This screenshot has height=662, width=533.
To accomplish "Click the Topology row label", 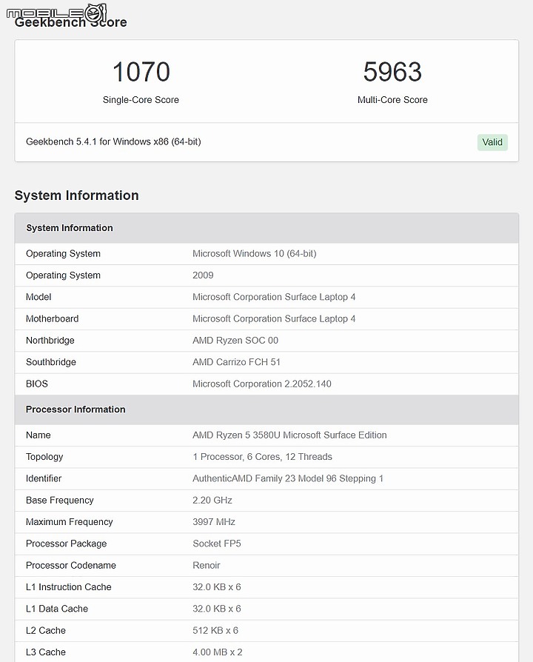I will [44, 457].
